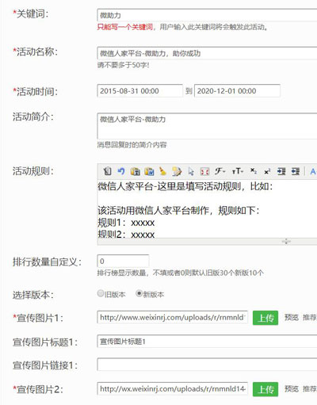Image resolution: width=317 pixels, height=405 pixels.
Task: Click the increase indent icon
Action: tap(281, 171)
